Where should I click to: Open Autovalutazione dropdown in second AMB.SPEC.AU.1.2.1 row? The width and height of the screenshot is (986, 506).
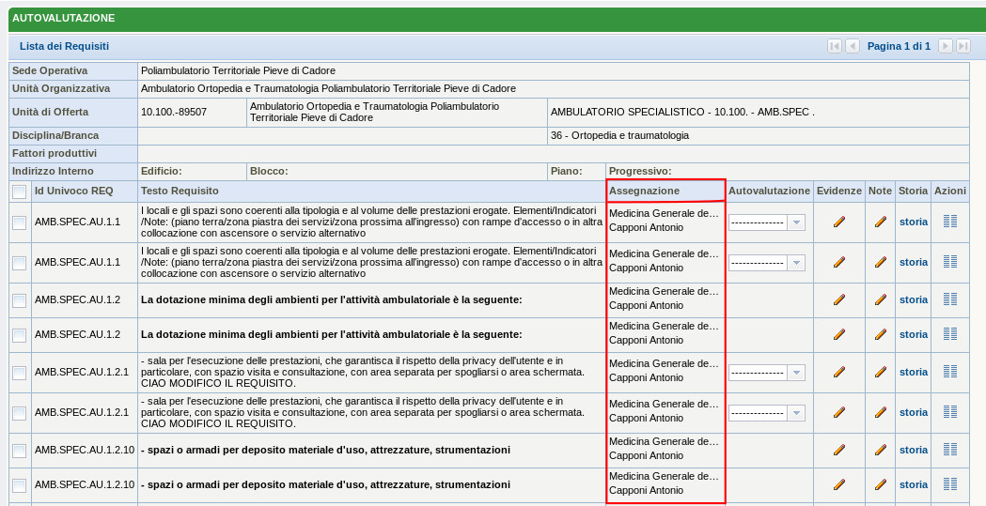point(766,413)
